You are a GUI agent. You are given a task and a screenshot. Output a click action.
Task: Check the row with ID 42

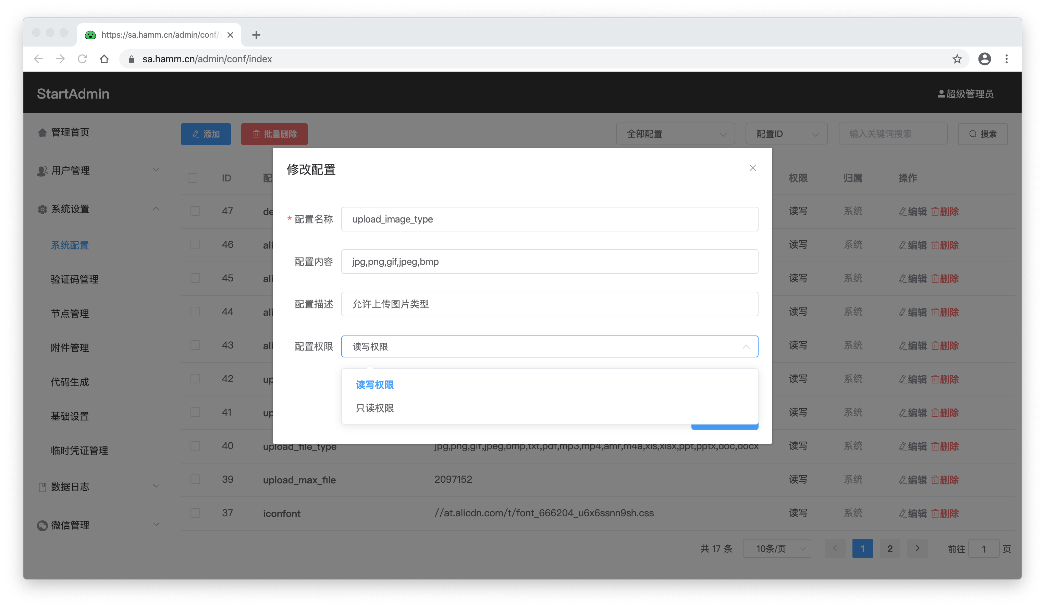195,379
